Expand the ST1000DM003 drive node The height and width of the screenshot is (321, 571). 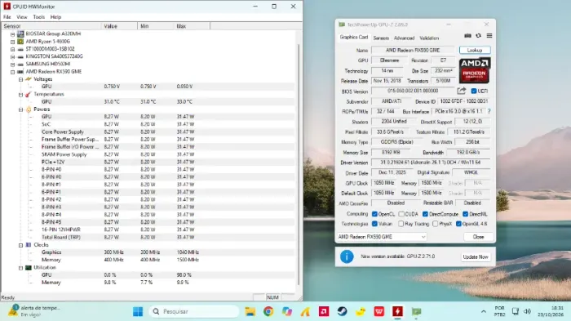(x=13, y=49)
